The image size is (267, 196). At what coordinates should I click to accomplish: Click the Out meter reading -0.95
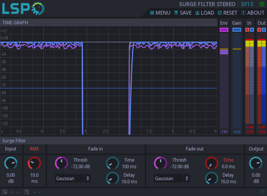[261, 127]
